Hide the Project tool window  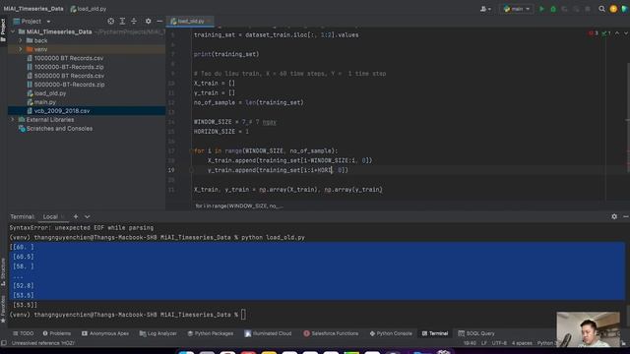(x=159, y=22)
